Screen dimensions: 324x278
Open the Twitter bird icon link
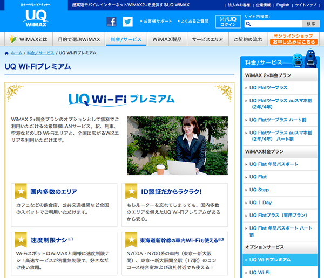(127, 22)
